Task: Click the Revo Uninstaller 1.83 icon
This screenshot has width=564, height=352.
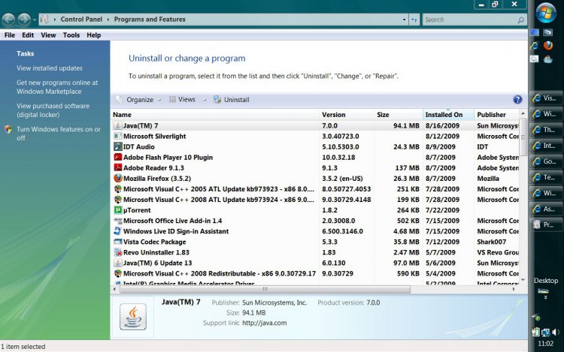Action: click(x=117, y=252)
